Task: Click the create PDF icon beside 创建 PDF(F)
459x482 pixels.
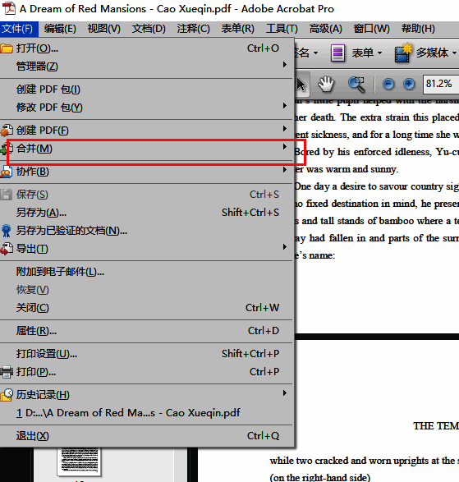Action: click(x=7, y=131)
